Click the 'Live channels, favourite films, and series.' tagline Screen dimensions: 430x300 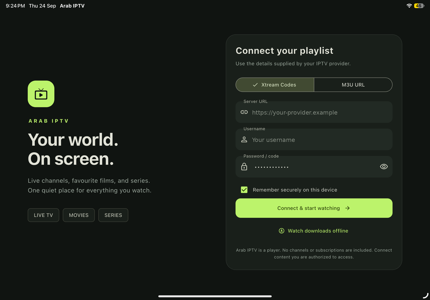89,181
